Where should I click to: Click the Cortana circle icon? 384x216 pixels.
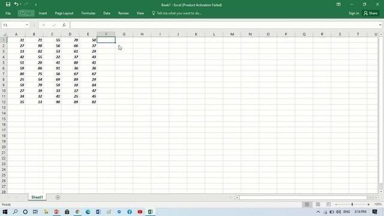(25, 212)
